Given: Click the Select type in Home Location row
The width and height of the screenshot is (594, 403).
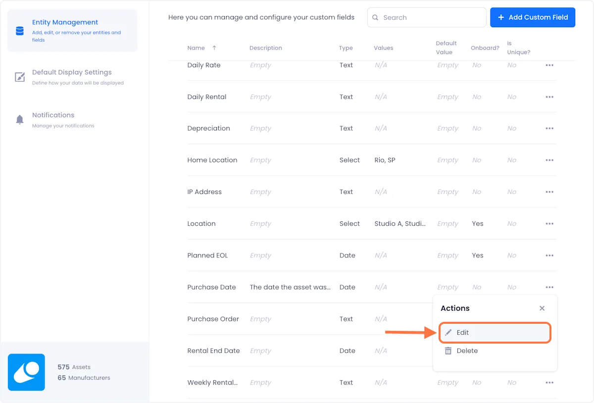Looking at the screenshot, I should [349, 160].
